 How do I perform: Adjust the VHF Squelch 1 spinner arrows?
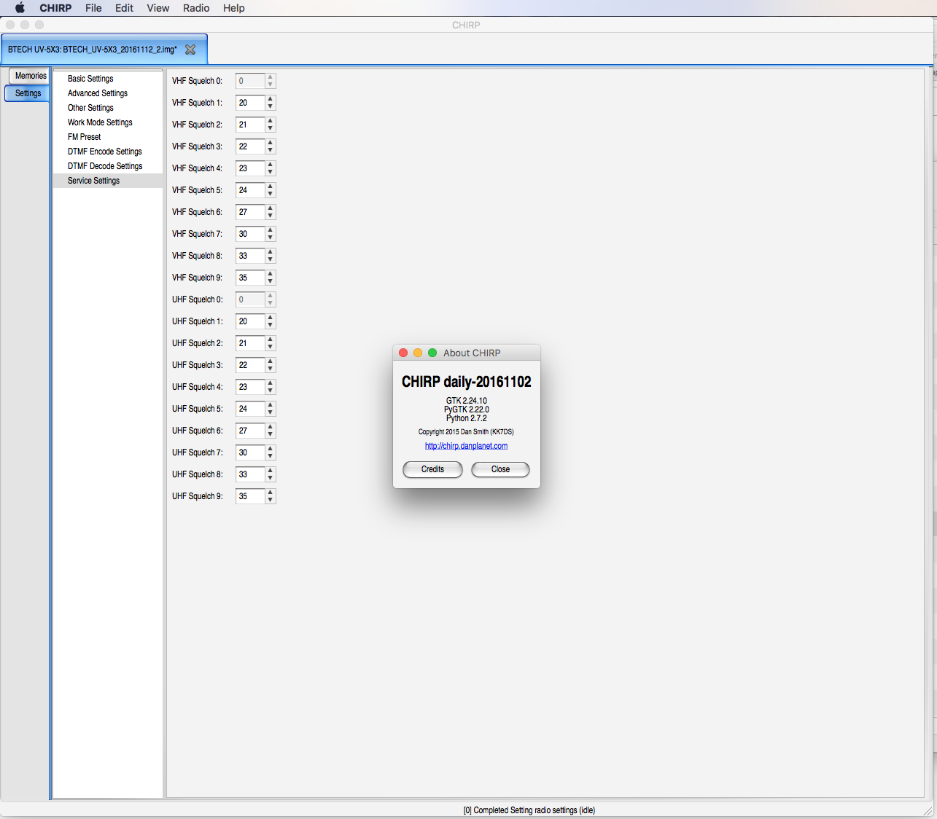(x=271, y=103)
